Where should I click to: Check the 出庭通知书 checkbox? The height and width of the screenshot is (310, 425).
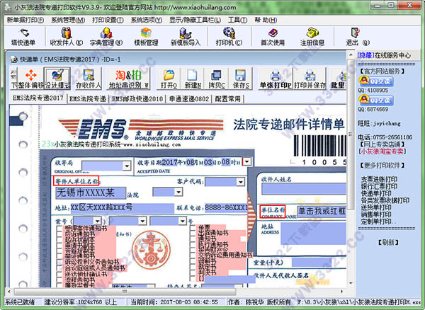click(x=193, y=234)
